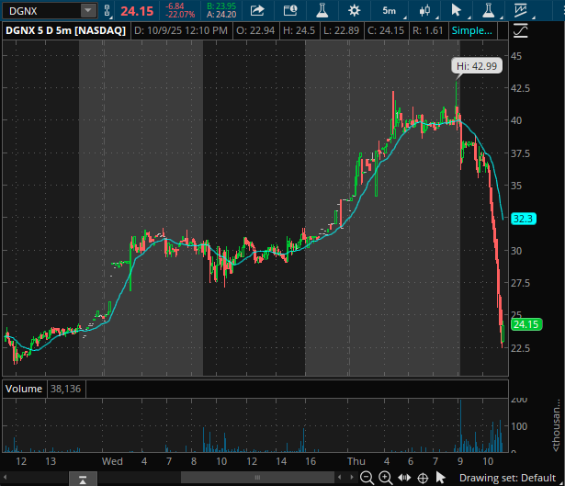Image resolution: width=565 pixels, height=486 pixels.
Task: Click the far-left scrollbar arrow
Action: click(5, 478)
